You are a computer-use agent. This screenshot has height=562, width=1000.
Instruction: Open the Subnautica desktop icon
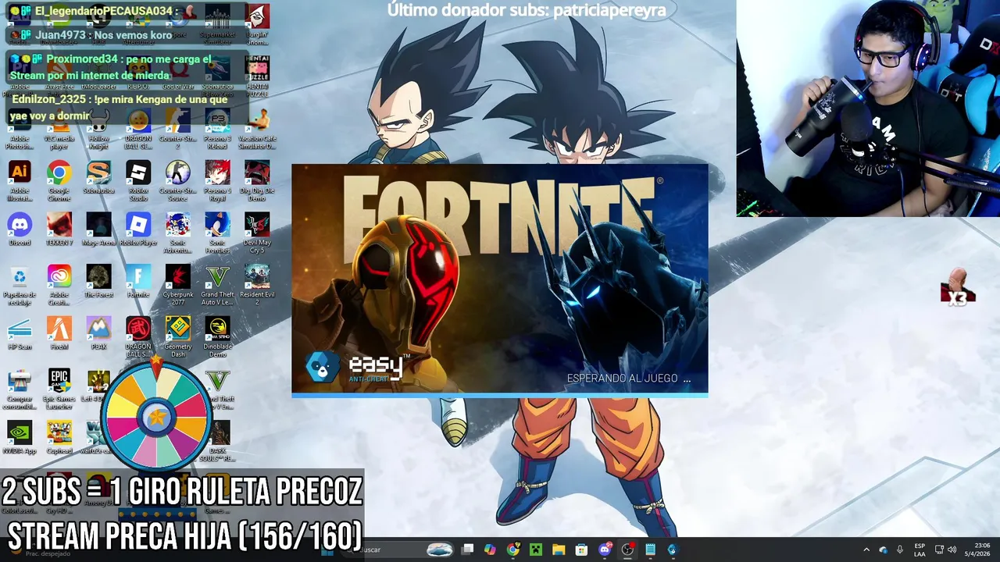pyautogui.click(x=98, y=177)
